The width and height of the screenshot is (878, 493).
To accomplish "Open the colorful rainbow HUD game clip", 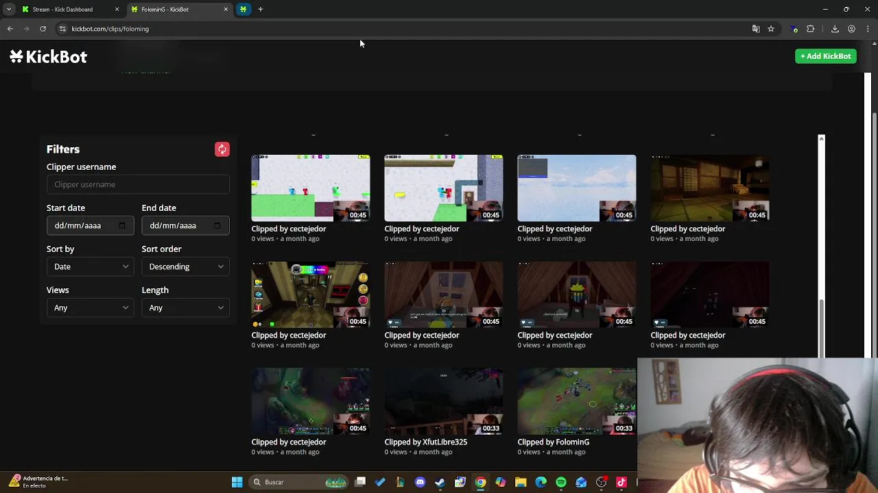I will tap(311, 294).
